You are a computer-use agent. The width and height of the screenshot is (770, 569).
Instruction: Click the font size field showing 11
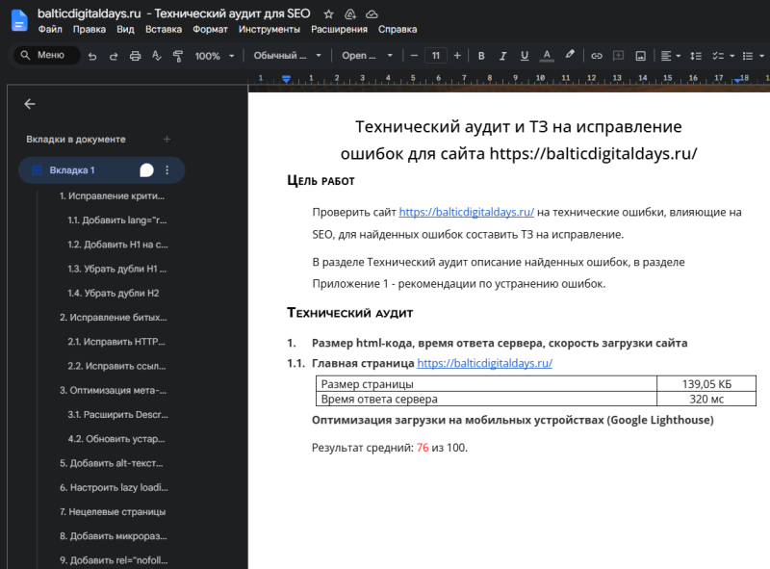coord(436,56)
